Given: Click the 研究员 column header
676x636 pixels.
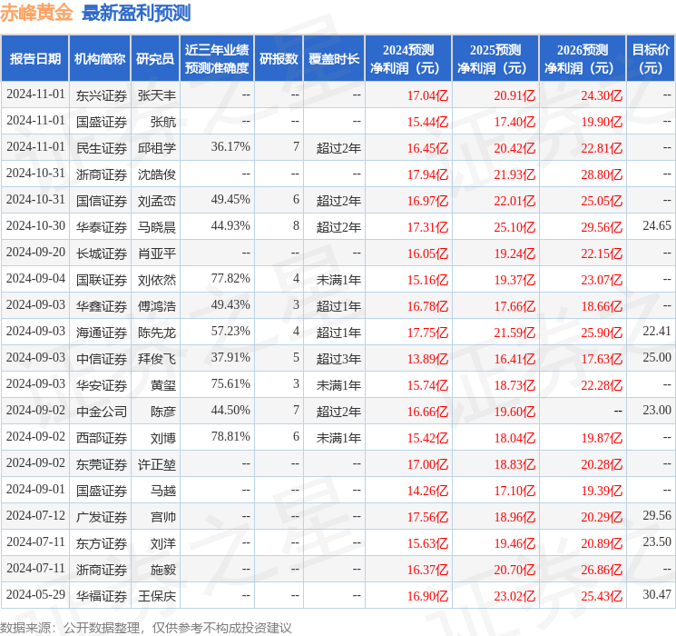Looking at the screenshot, I should coord(155,59).
